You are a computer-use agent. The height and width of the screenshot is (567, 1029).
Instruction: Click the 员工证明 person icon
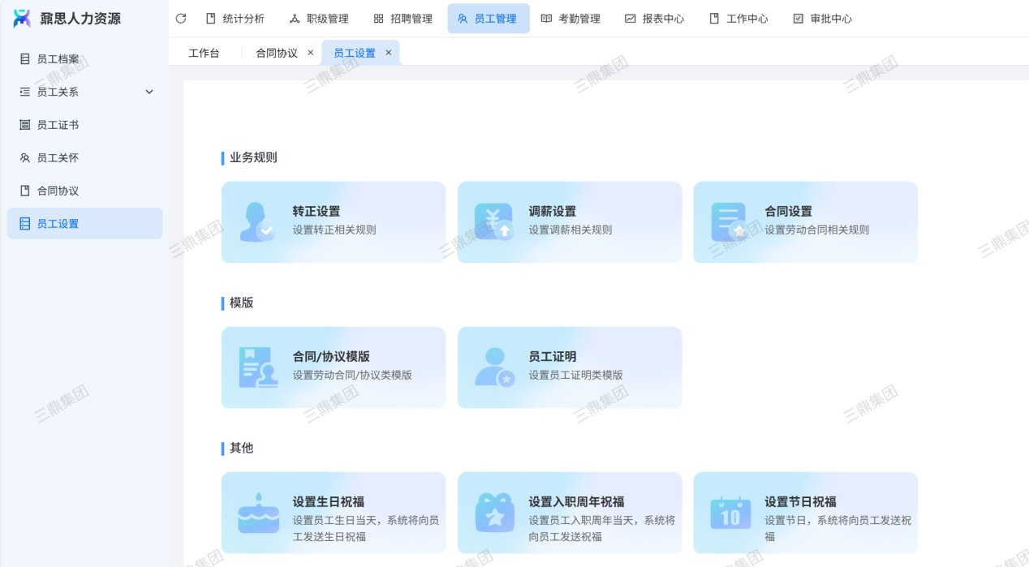coord(493,367)
